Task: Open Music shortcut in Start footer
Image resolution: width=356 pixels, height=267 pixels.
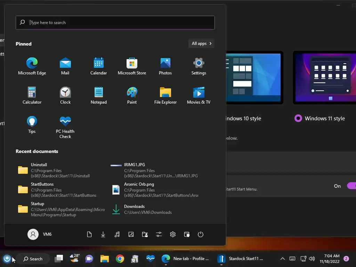Action: [x=117, y=234]
